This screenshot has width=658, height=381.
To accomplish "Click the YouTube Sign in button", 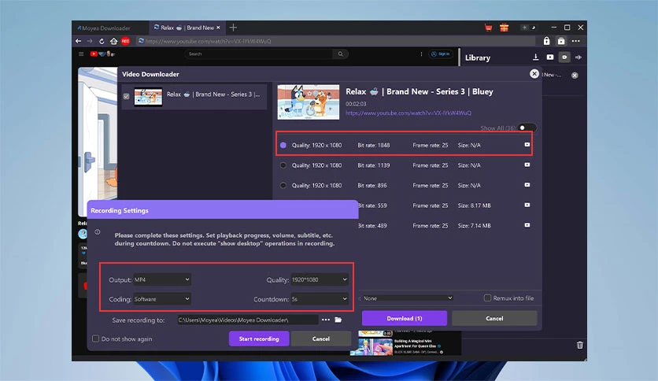I will coord(441,54).
